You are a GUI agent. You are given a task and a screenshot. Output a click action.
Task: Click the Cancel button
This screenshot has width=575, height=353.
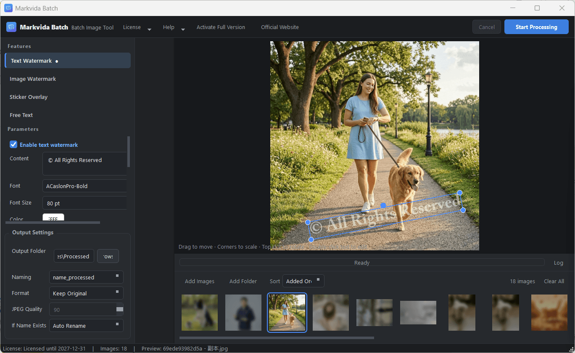(x=487, y=27)
